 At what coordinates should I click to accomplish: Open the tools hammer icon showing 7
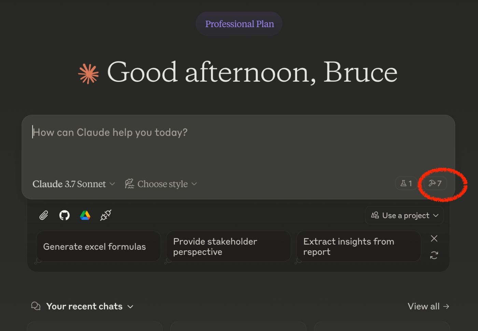click(435, 183)
